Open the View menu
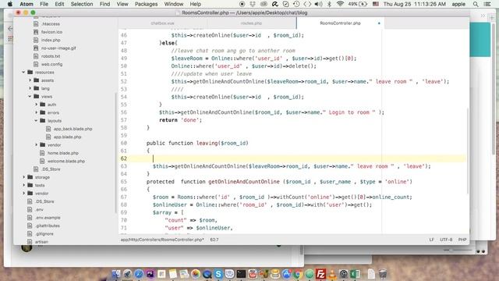This screenshot has width=499, height=281. click(x=122, y=4)
